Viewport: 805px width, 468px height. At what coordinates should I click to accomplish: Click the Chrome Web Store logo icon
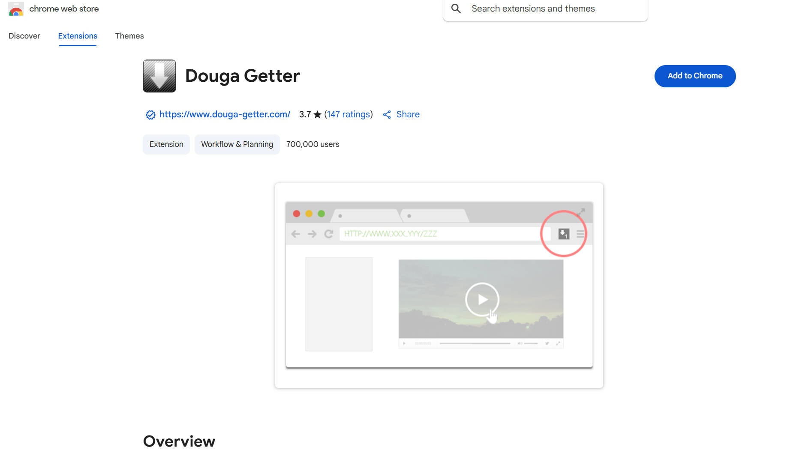[x=16, y=9]
